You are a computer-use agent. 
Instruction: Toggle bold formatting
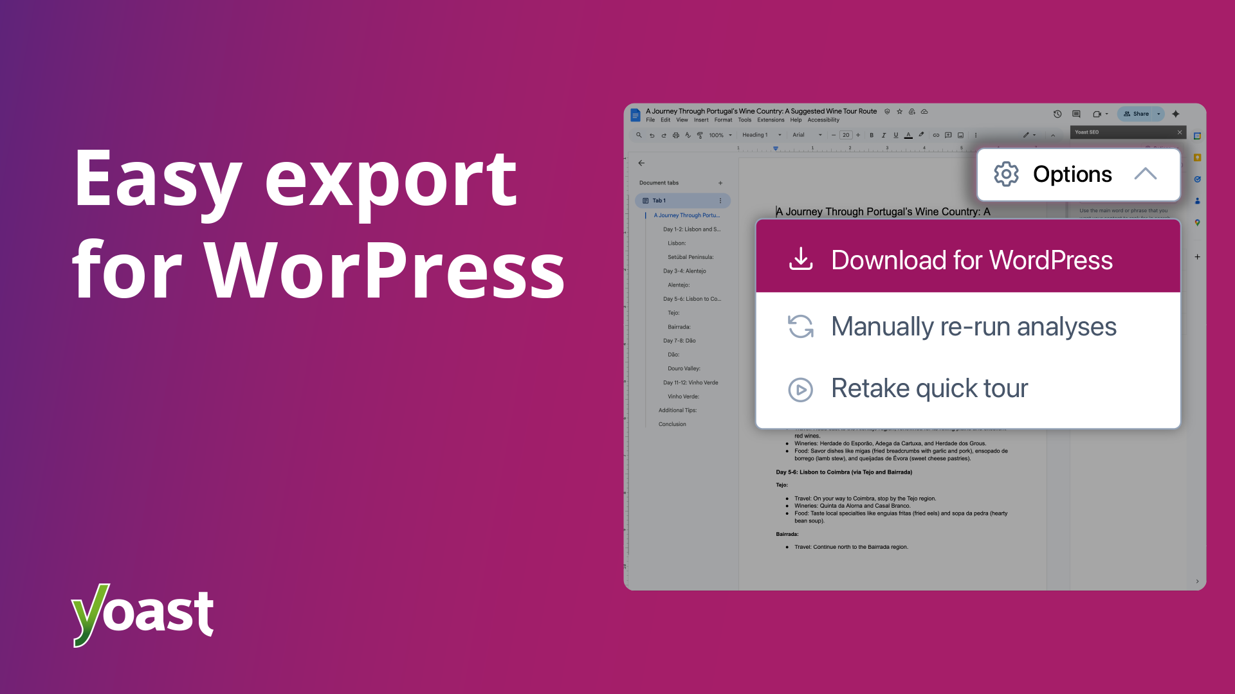[872, 135]
